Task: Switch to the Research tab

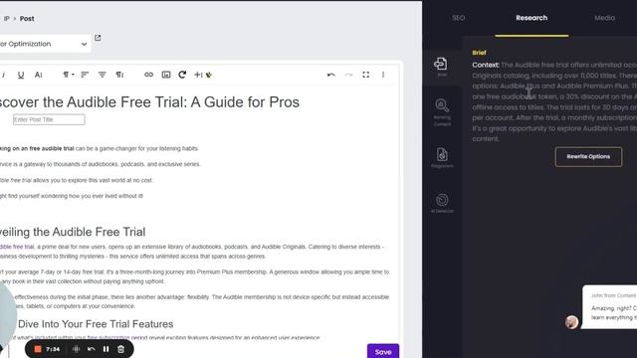Action: (x=531, y=18)
